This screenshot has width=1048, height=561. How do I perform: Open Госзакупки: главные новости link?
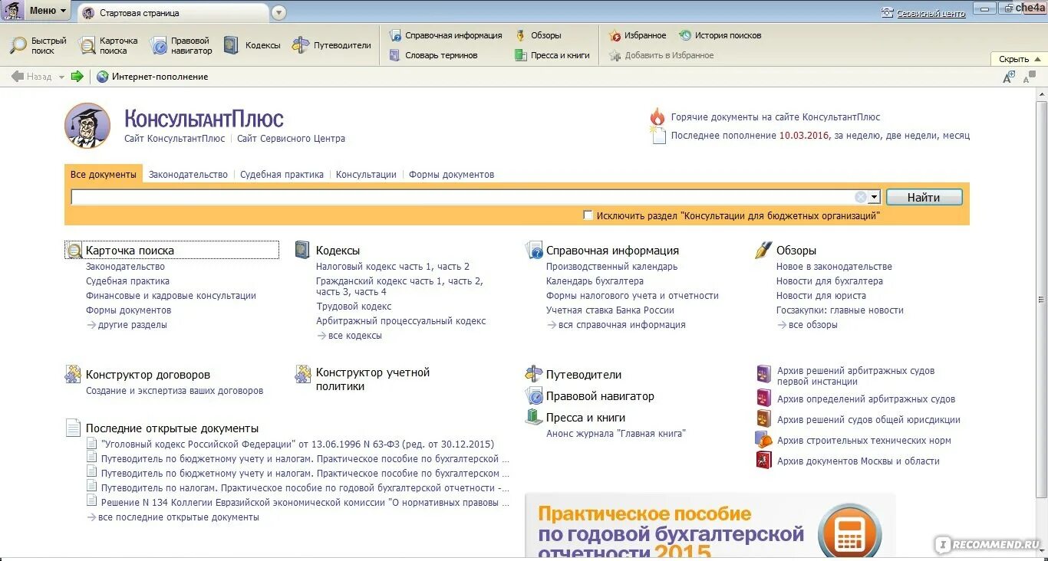pyautogui.click(x=839, y=310)
